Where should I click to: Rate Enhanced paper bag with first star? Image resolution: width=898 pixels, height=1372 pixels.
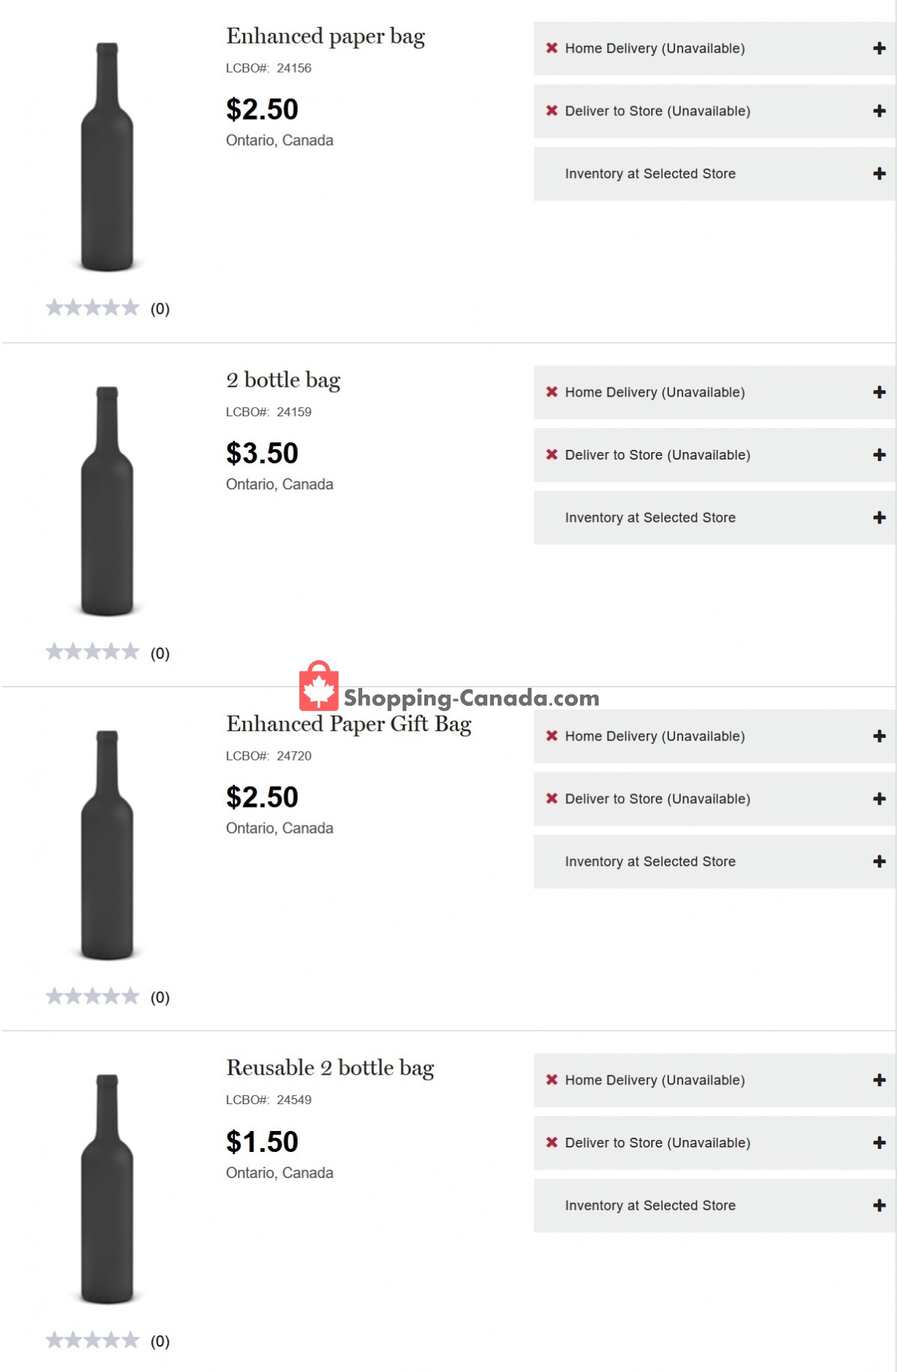pyautogui.click(x=54, y=306)
